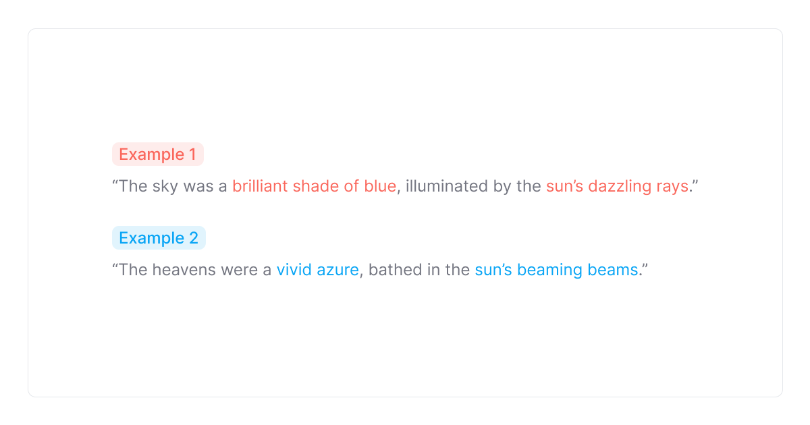Click the opening quotation mark of Example 1 sentence
The image size is (810, 425).
115,182
